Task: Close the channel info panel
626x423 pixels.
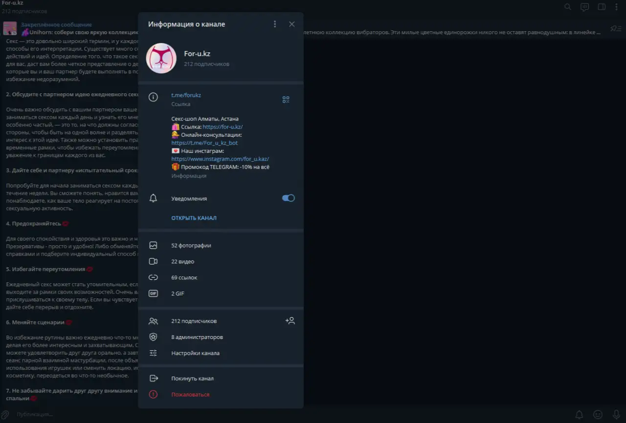Action: click(292, 24)
